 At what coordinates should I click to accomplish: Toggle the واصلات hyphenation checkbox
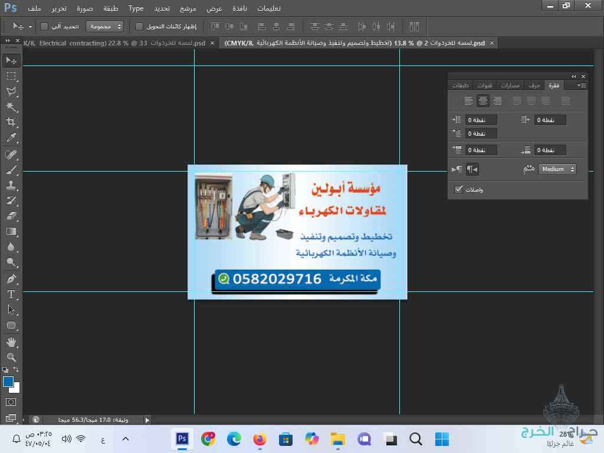(458, 189)
